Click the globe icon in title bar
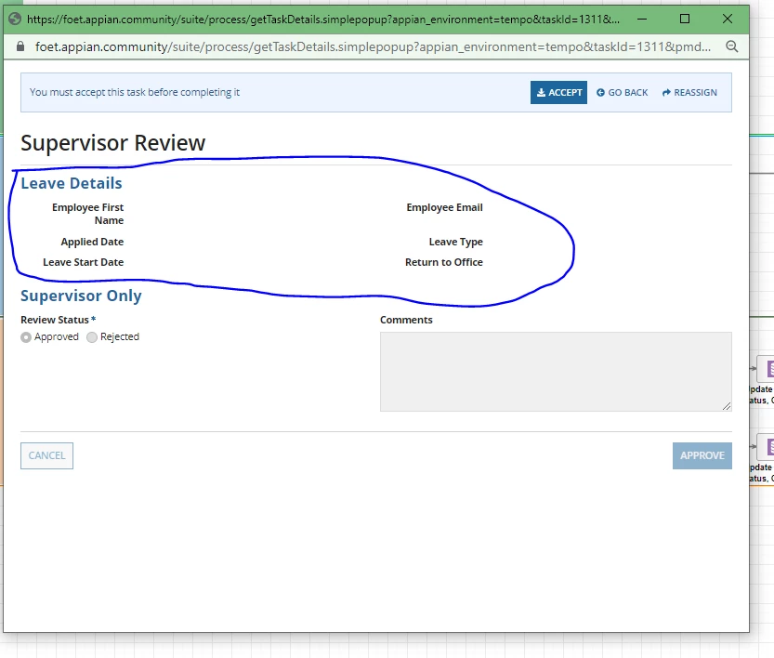The height and width of the screenshot is (658, 774). pos(15,19)
